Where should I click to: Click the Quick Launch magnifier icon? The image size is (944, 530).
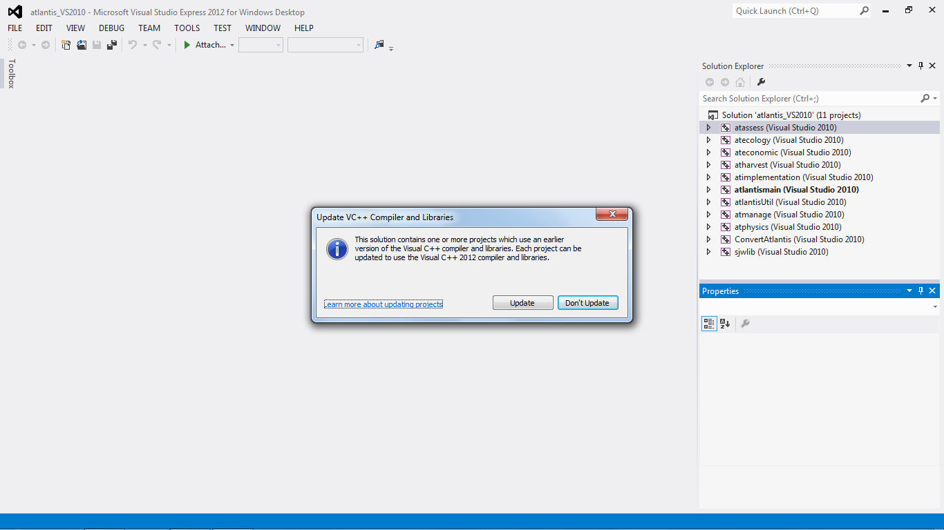point(864,11)
